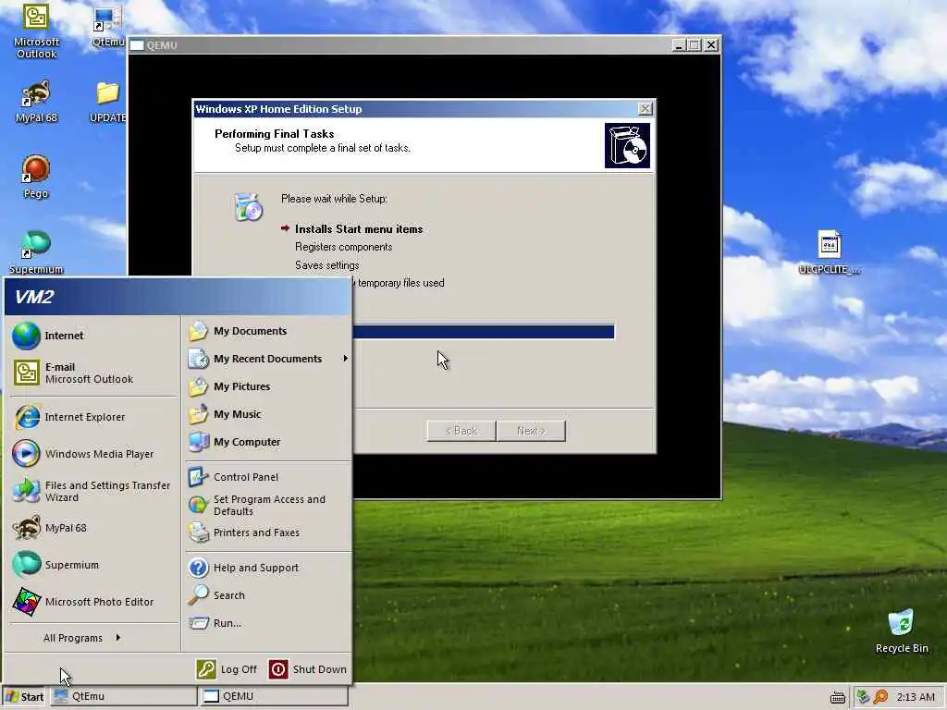The width and height of the screenshot is (947, 710).
Task: Select MyPal 68 desktop icon
Action: [x=36, y=102]
